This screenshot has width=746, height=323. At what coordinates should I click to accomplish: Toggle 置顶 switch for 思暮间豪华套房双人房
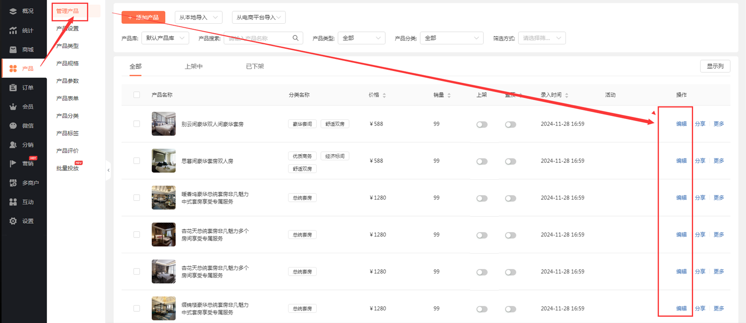point(510,161)
